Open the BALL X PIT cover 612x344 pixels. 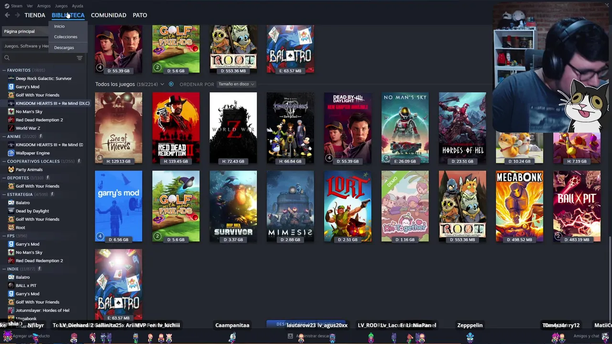click(577, 207)
